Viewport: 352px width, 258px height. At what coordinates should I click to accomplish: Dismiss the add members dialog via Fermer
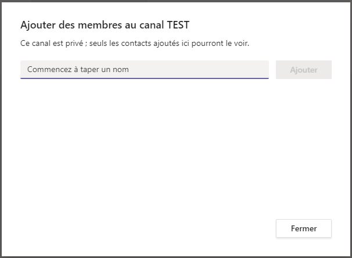(303, 228)
